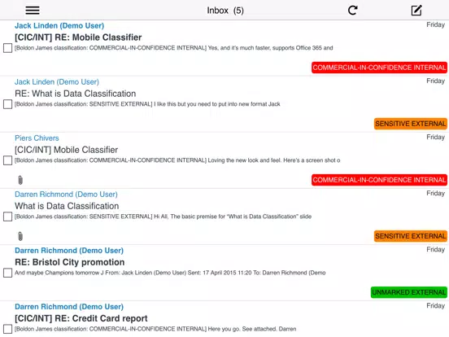The height and width of the screenshot is (337, 449).
Task: Click red classification label on Piers Chivers email
Action: click(x=379, y=180)
